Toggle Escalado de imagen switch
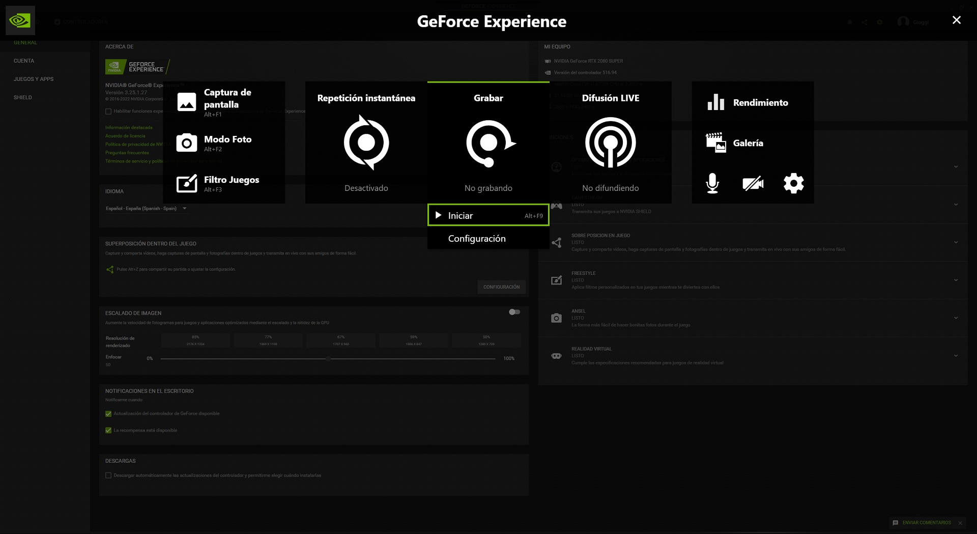 click(x=514, y=312)
